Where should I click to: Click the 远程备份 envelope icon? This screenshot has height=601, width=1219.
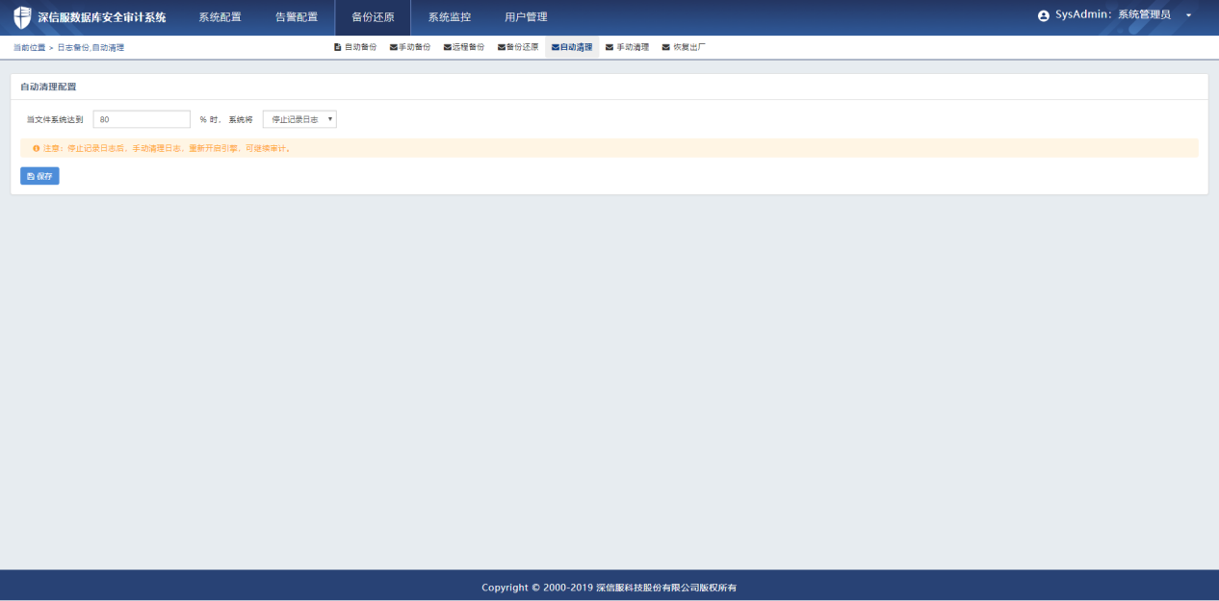447,47
